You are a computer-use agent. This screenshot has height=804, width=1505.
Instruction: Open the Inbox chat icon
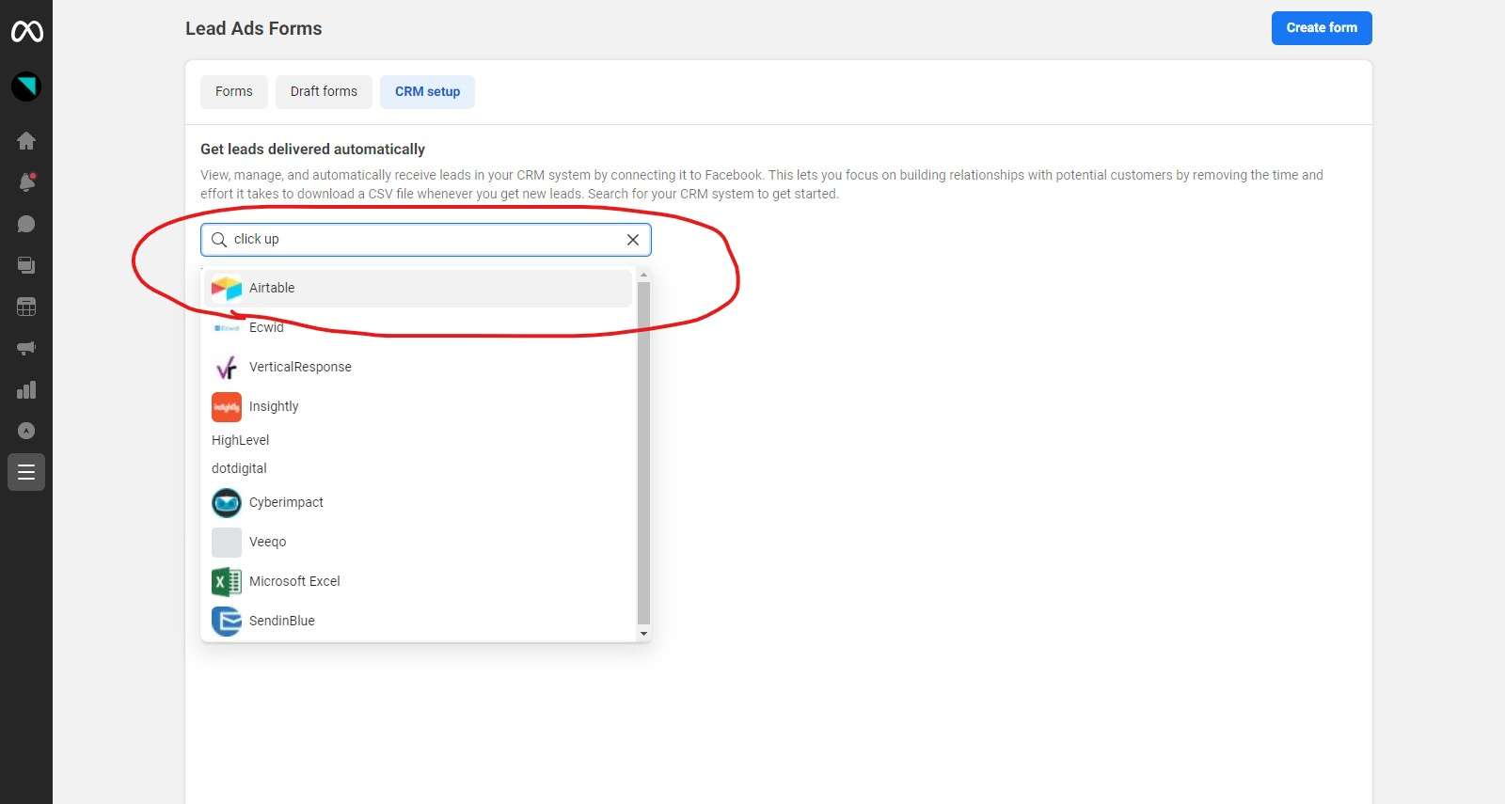(26, 224)
